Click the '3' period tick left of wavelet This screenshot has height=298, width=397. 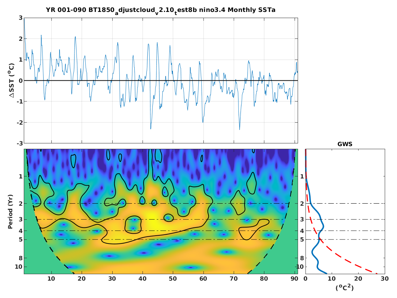[21, 219]
